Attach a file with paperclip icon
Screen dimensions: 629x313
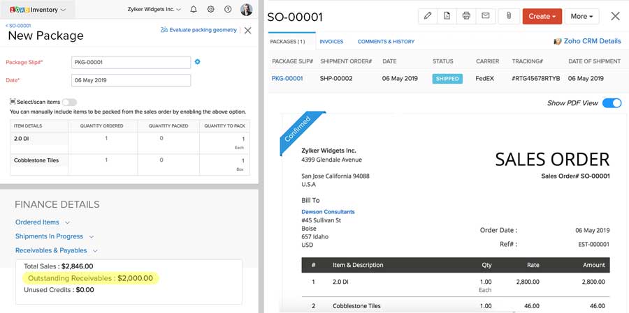[508, 17]
